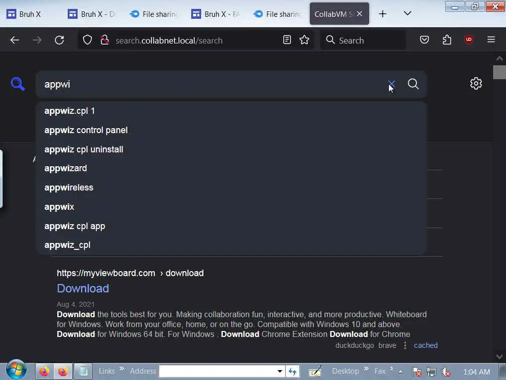The width and height of the screenshot is (506, 380).
Task: Click the Go refresh arrows beside Address bar
Action: tap(293, 372)
